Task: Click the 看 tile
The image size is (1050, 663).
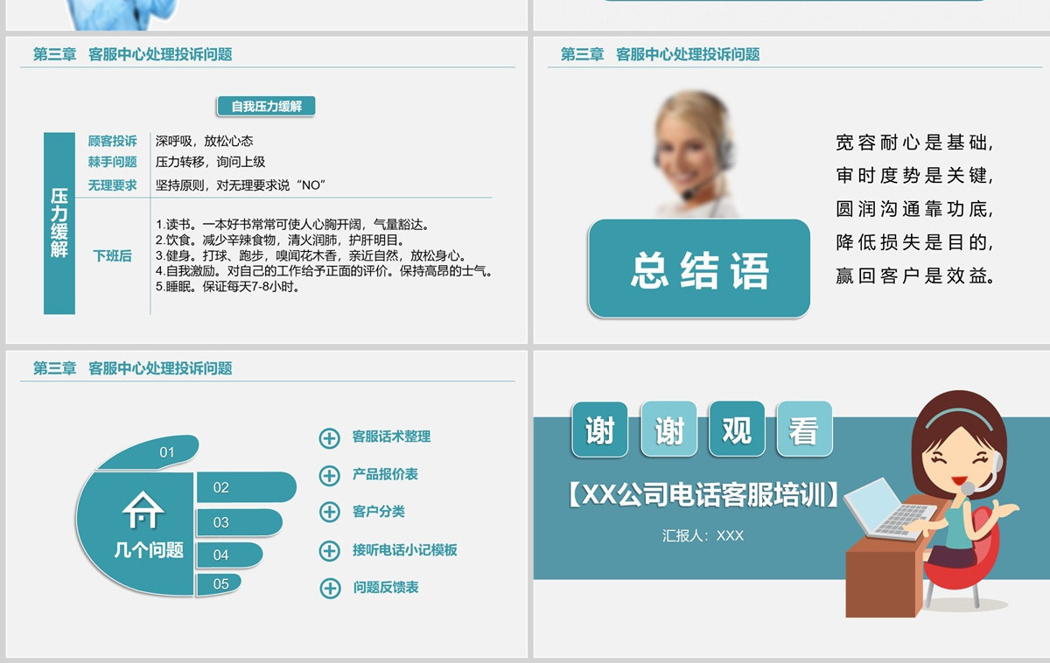Action: (804, 429)
